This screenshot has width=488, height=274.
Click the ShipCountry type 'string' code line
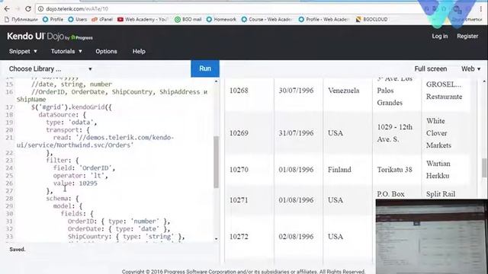(126, 237)
